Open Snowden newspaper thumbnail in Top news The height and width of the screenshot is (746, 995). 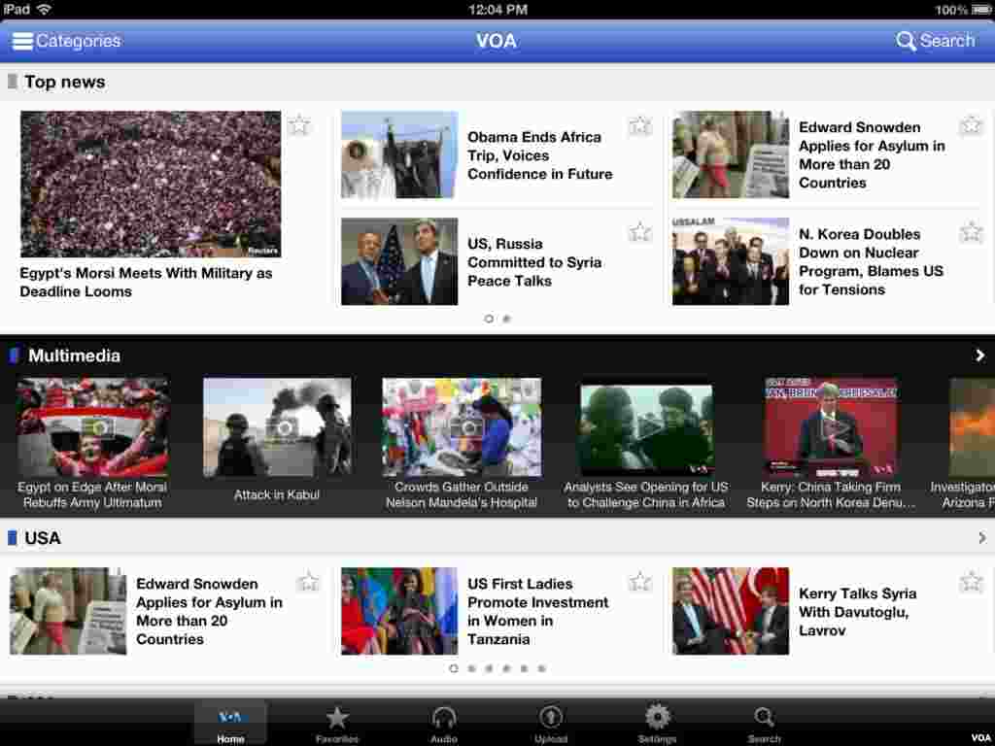pos(731,154)
